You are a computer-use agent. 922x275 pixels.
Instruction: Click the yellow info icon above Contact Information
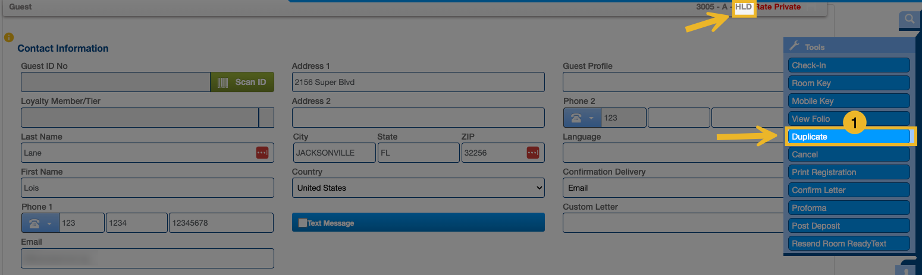(8, 37)
